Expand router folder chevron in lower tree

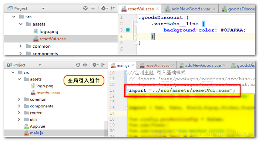pyautogui.click(x=19, y=113)
